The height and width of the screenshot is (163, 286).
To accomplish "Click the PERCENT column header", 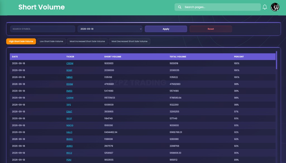I will [239, 57].
